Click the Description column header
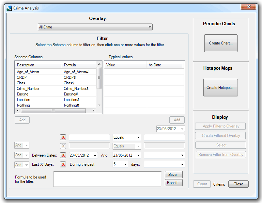This screenshot has height=203, width=262. [39, 65]
